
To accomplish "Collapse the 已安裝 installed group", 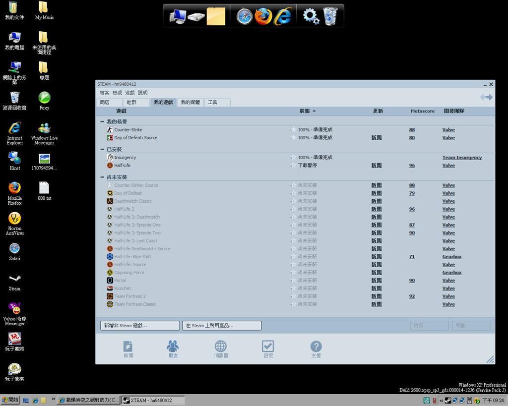I will click(x=102, y=149).
